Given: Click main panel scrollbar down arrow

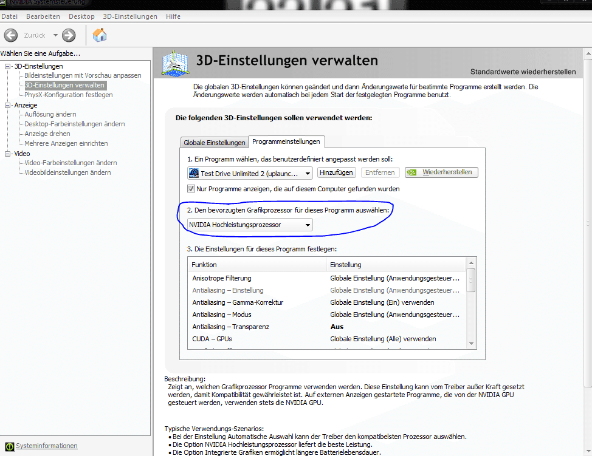Looking at the screenshot, I should click(588, 451).
